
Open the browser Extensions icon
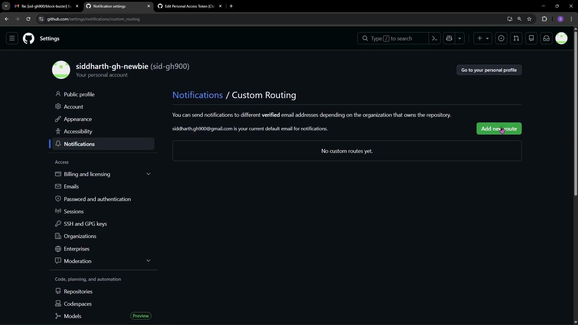[x=544, y=19]
